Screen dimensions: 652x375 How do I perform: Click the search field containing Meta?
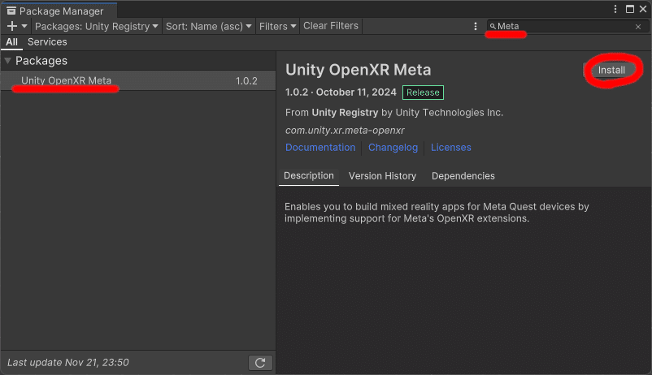[566, 26]
